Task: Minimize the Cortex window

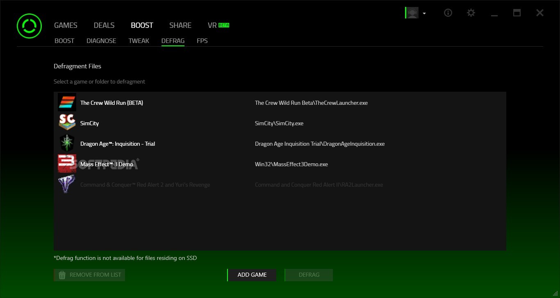Action: click(x=494, y=16)
